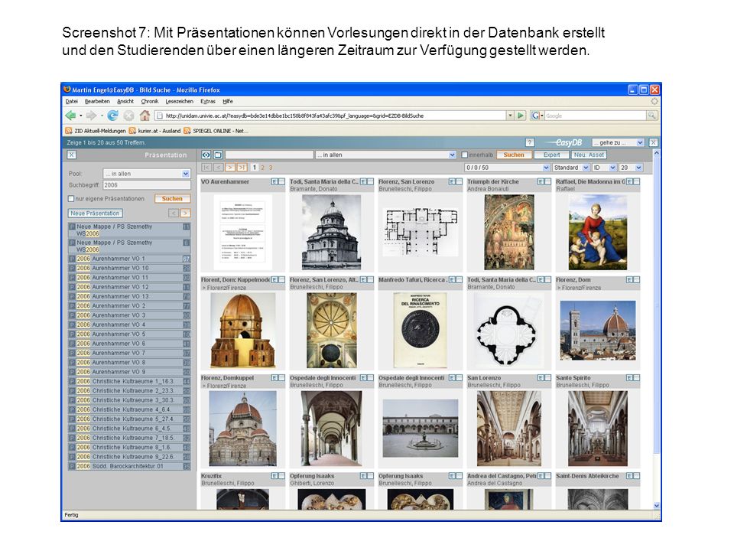
Task: Tick selection box on Florenz, Domkuppel card
Action: [281, 377]
